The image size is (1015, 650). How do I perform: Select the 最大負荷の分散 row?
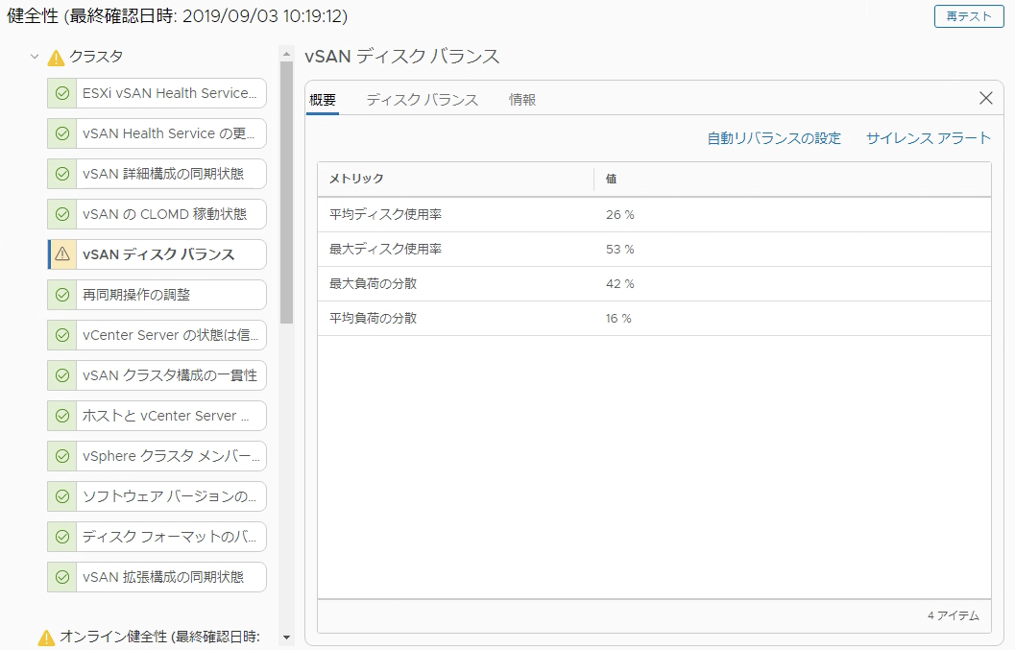[x=655, y=283]
